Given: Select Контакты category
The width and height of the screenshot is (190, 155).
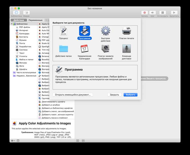Looking at the screenshot, I should [24, 37].
